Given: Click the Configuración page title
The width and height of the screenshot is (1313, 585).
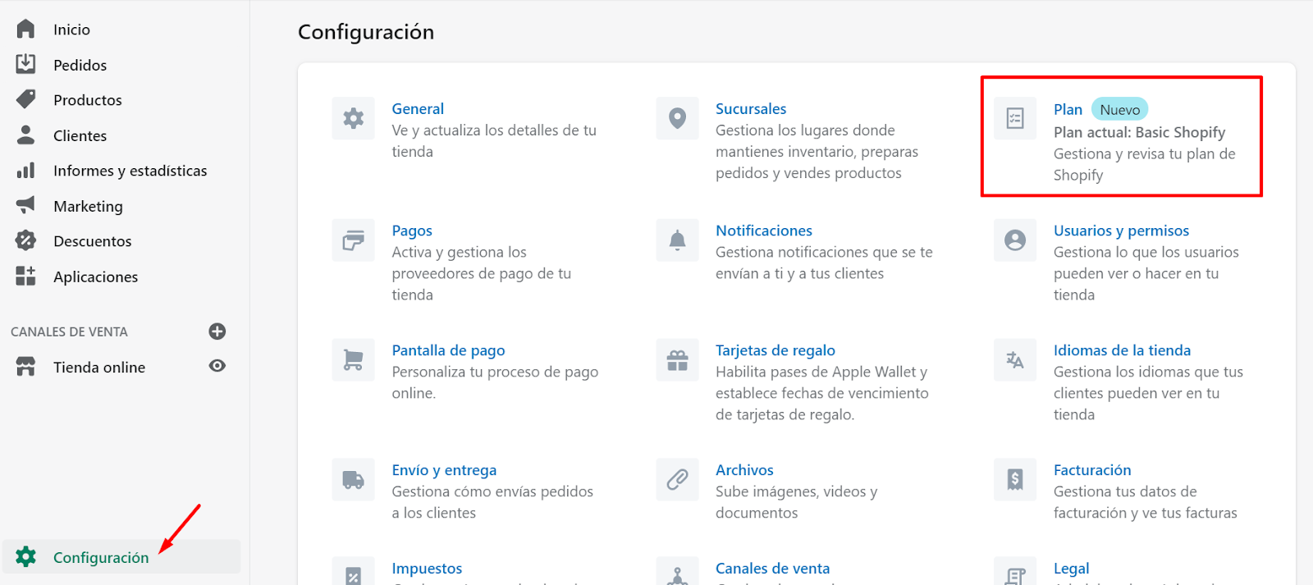Looking at the screenshot, I should [x=366, y=32].
